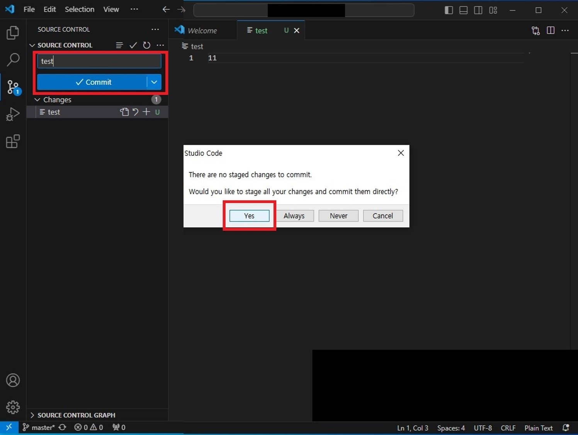
Task: Click the ports forwarded indicator showing 0
Action: [119, 427]
